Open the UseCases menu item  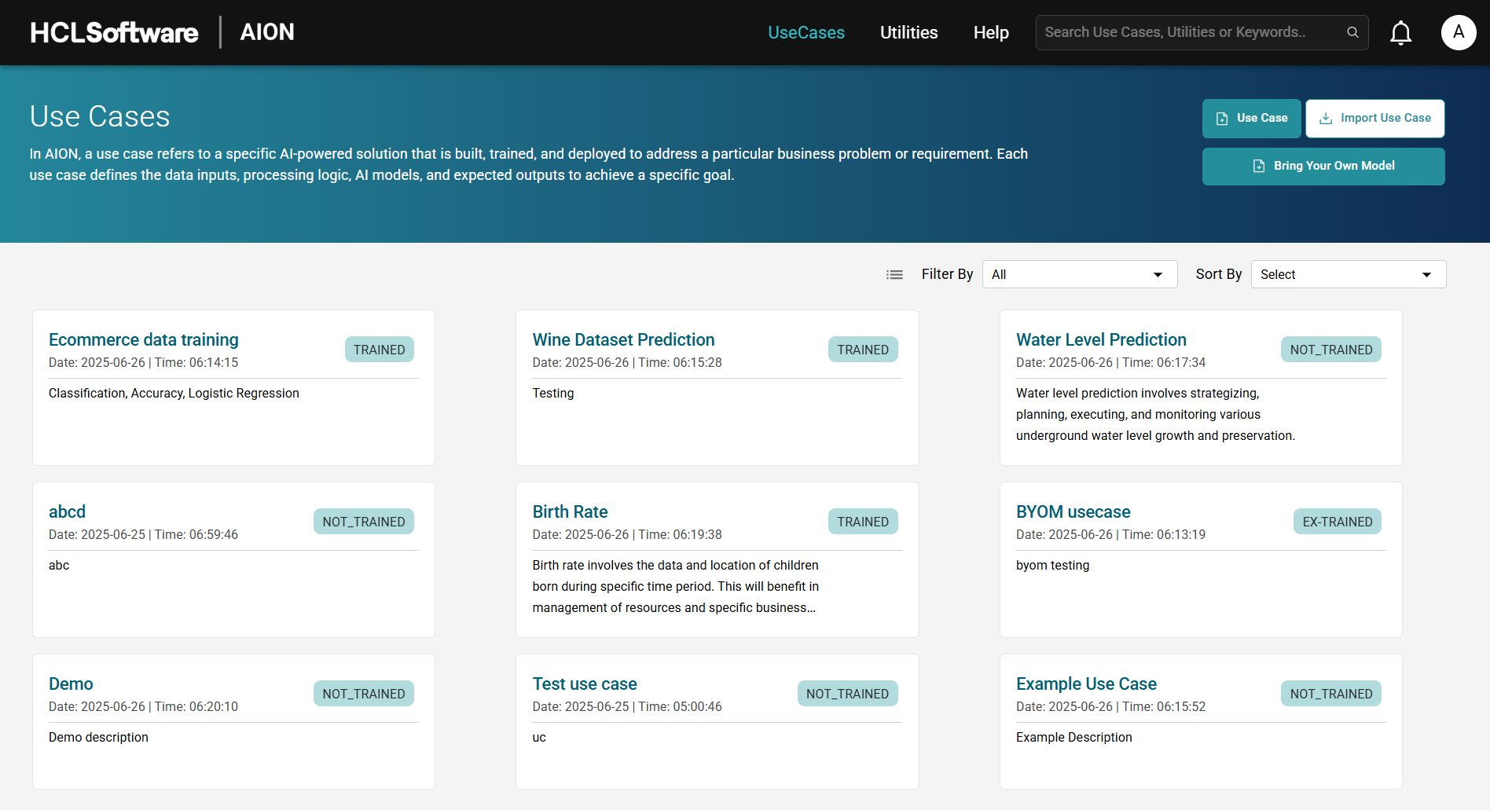coord(806,32)
